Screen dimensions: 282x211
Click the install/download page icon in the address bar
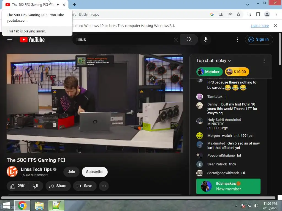click(x=221, y=14)
